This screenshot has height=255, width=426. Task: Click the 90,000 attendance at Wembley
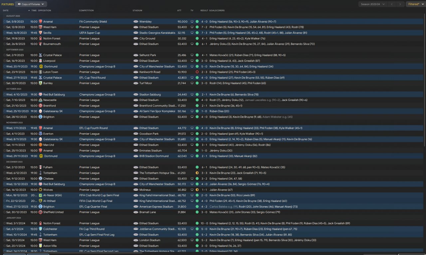[182, 22]
